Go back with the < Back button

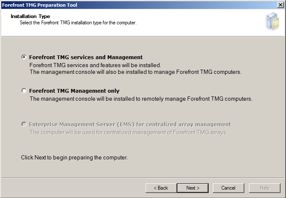pyautogui.click(x=161, y=188)
